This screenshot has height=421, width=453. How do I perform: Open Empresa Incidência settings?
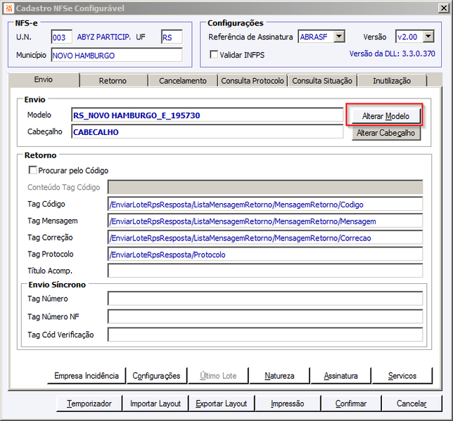pos(87,375)
